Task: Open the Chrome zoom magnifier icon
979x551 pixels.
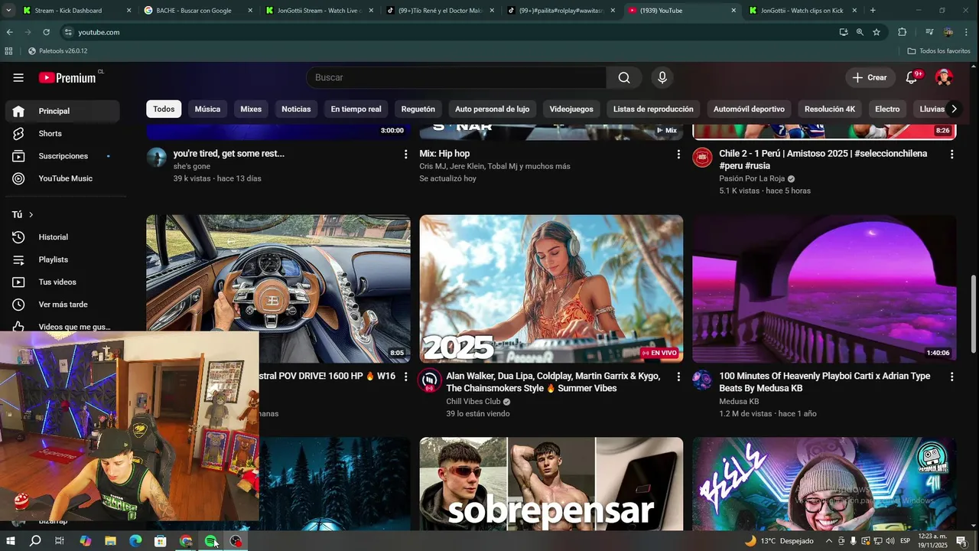Action: pos(860,32)
